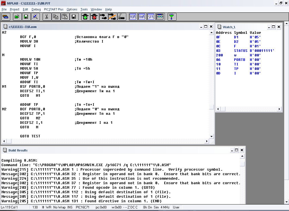Toggle INS insert mode in status bar
The height and width of the screenshot is (211, 289).
70,207
